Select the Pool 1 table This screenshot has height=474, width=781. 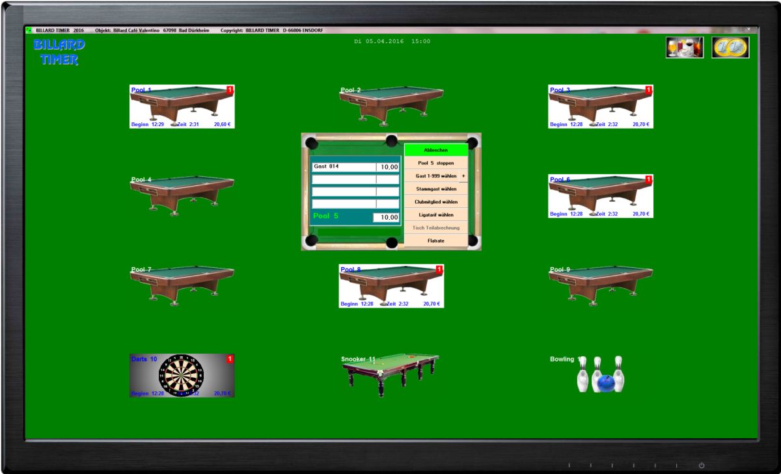click(x=182, y=107)
